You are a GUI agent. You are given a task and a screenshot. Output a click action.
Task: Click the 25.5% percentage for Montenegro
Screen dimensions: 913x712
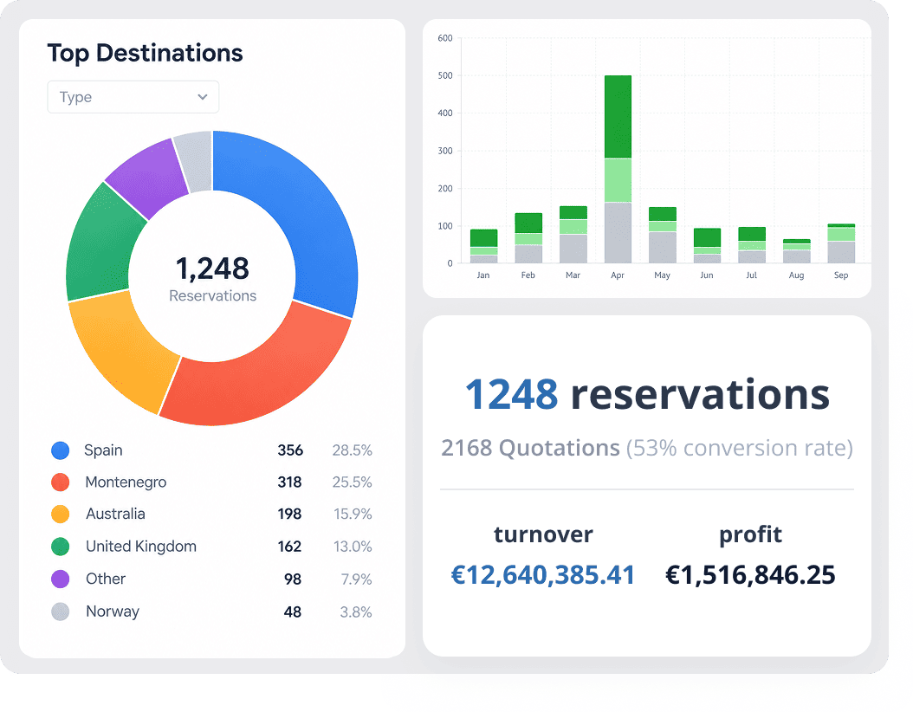[x=352, y=482]
